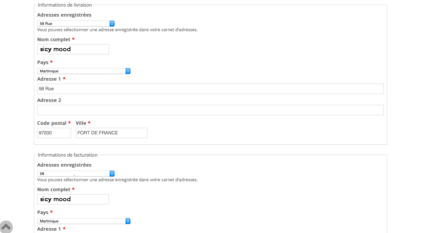Open the billing saved addresses dropdown
This screenshot has width=423, height=233.
pyautogui.click(x=76, y=174)
